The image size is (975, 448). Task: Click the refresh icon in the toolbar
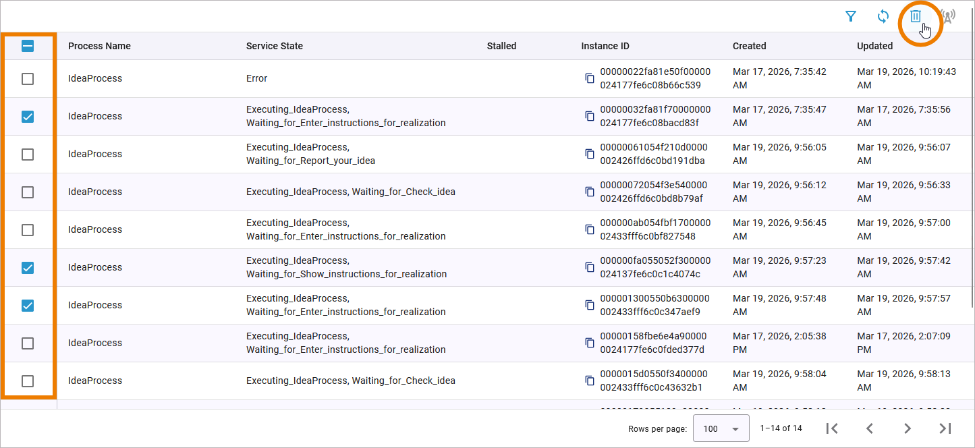tap(883, 17)
